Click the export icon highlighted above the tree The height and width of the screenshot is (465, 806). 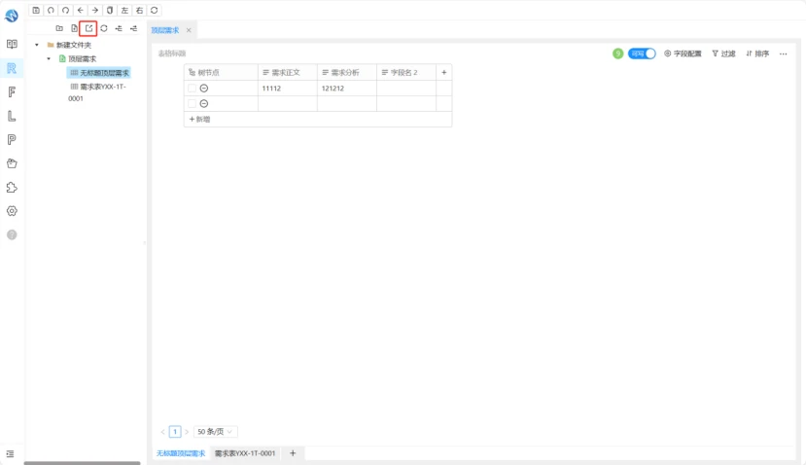88,28
